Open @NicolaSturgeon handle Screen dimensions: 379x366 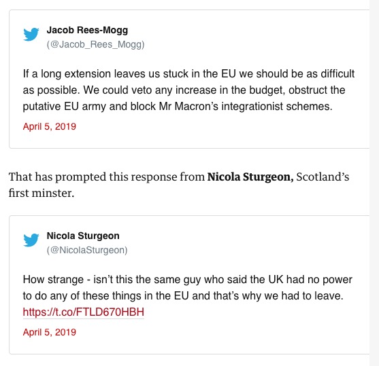[x=87, y=250]
